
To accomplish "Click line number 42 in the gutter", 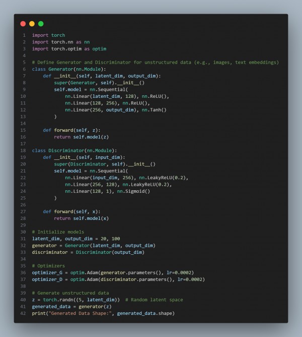I will click(x=23, y=313).
